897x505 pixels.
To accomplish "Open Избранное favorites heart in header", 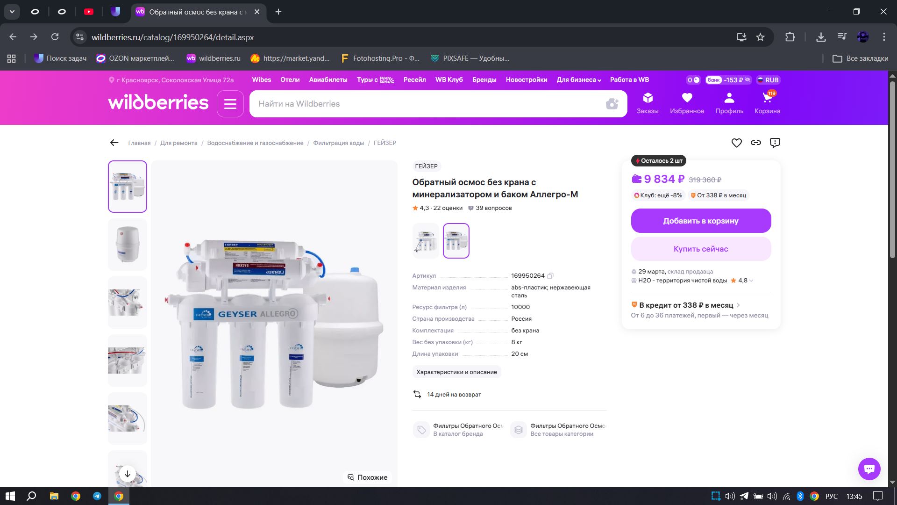I will pos(686,103).
